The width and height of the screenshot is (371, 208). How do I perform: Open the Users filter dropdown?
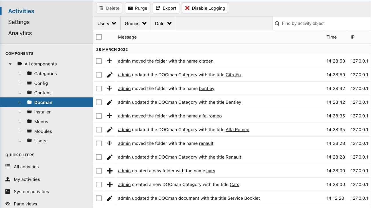pyautogui.click(x=107, y=23)
